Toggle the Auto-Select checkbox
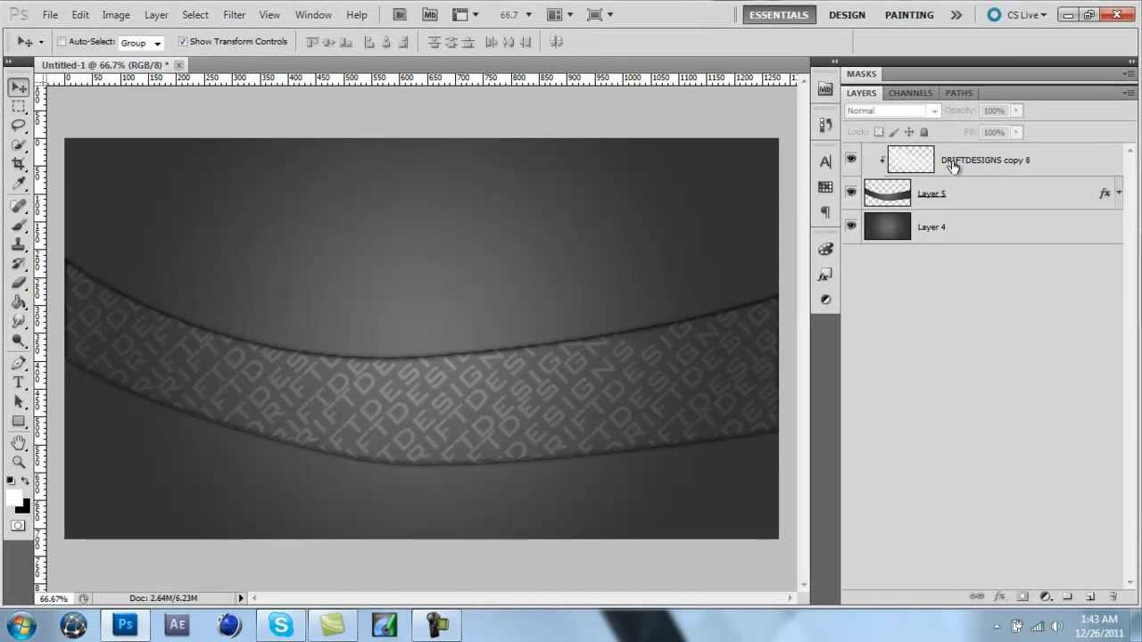 click(62, 42)
